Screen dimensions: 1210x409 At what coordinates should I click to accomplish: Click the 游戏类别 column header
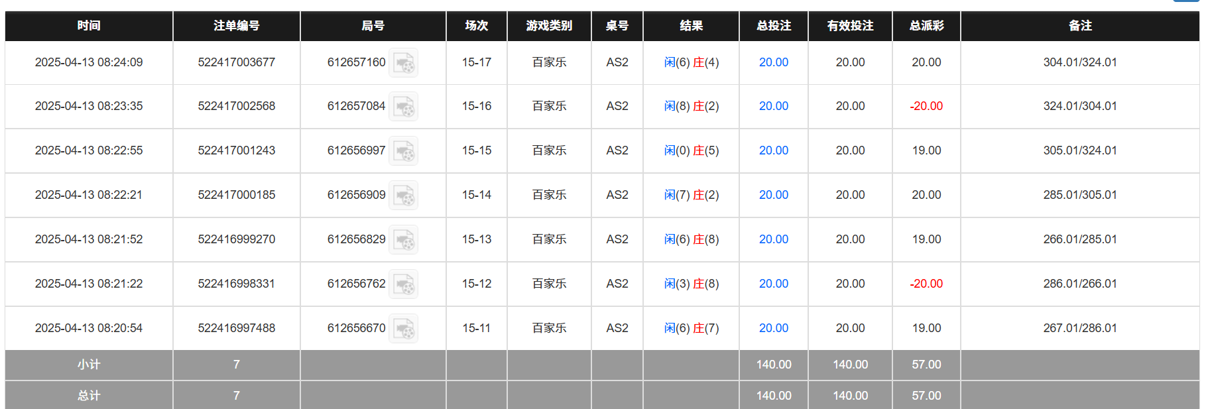tap(549, 26)
